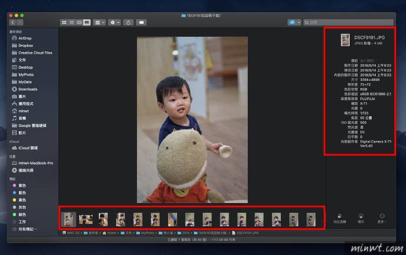
Task: Open the Dropbox folder in sidebar
Action: click(x=25, y=45)
